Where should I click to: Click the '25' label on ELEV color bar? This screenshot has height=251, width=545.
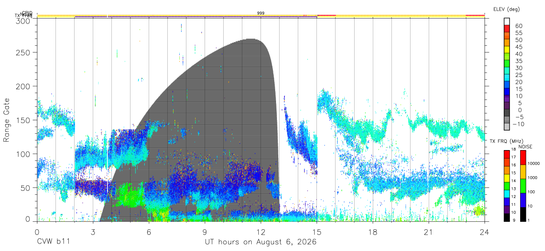(518, 75)
